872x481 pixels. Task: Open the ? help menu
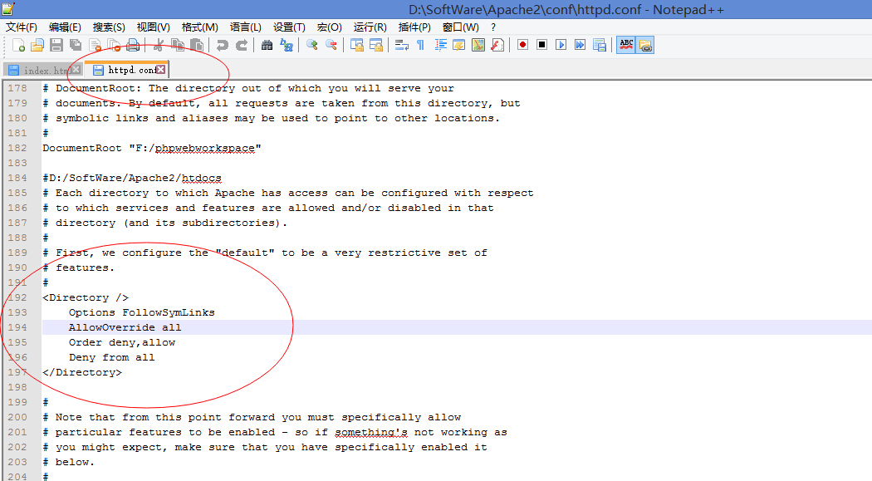coord(493,27)
